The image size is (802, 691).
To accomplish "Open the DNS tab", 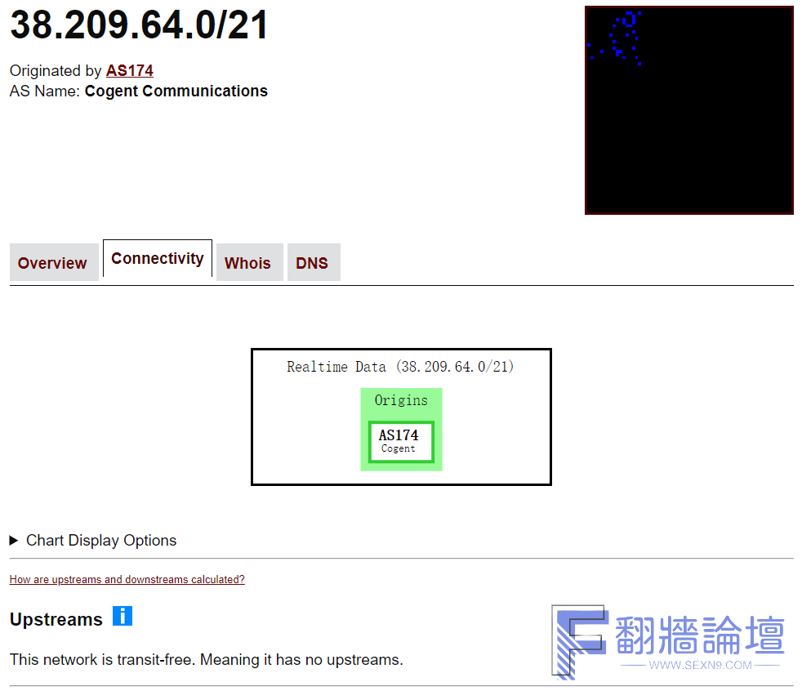I will tap(314, 262).
